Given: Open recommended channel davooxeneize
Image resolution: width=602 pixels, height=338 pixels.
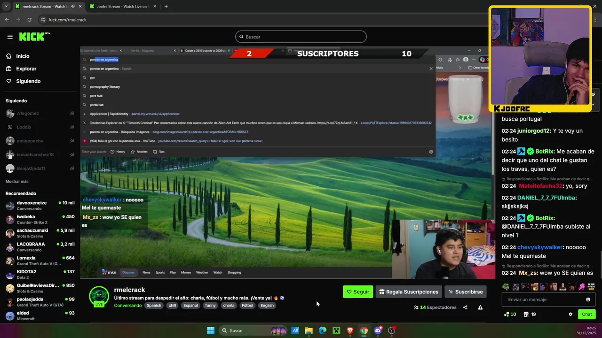Looking at the screenshot, I should (40, 206).
